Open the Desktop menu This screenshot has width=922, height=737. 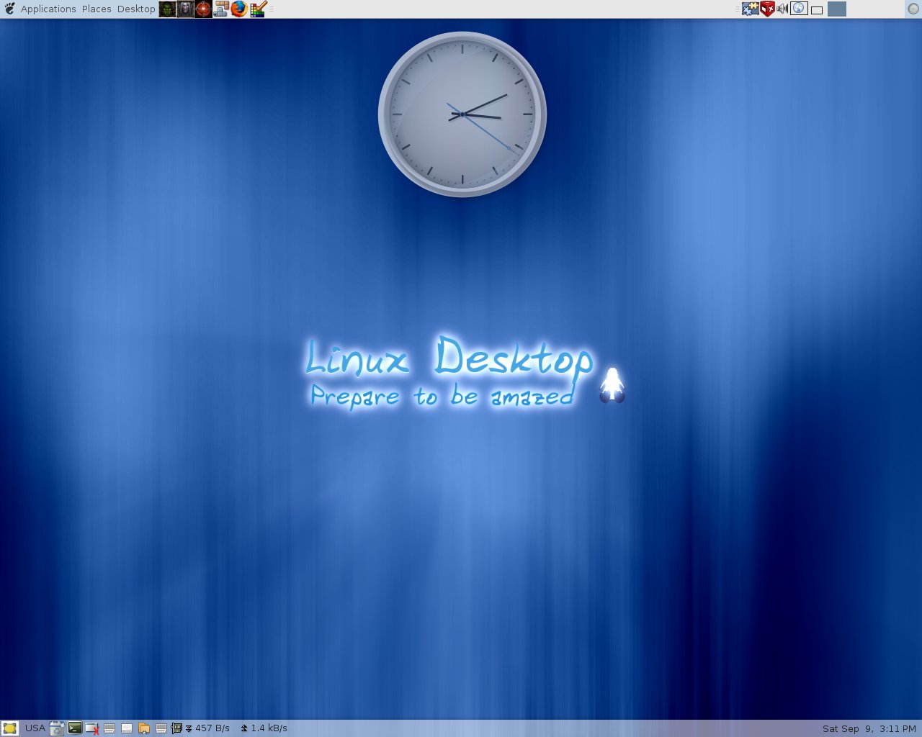(x=136, y=9)
